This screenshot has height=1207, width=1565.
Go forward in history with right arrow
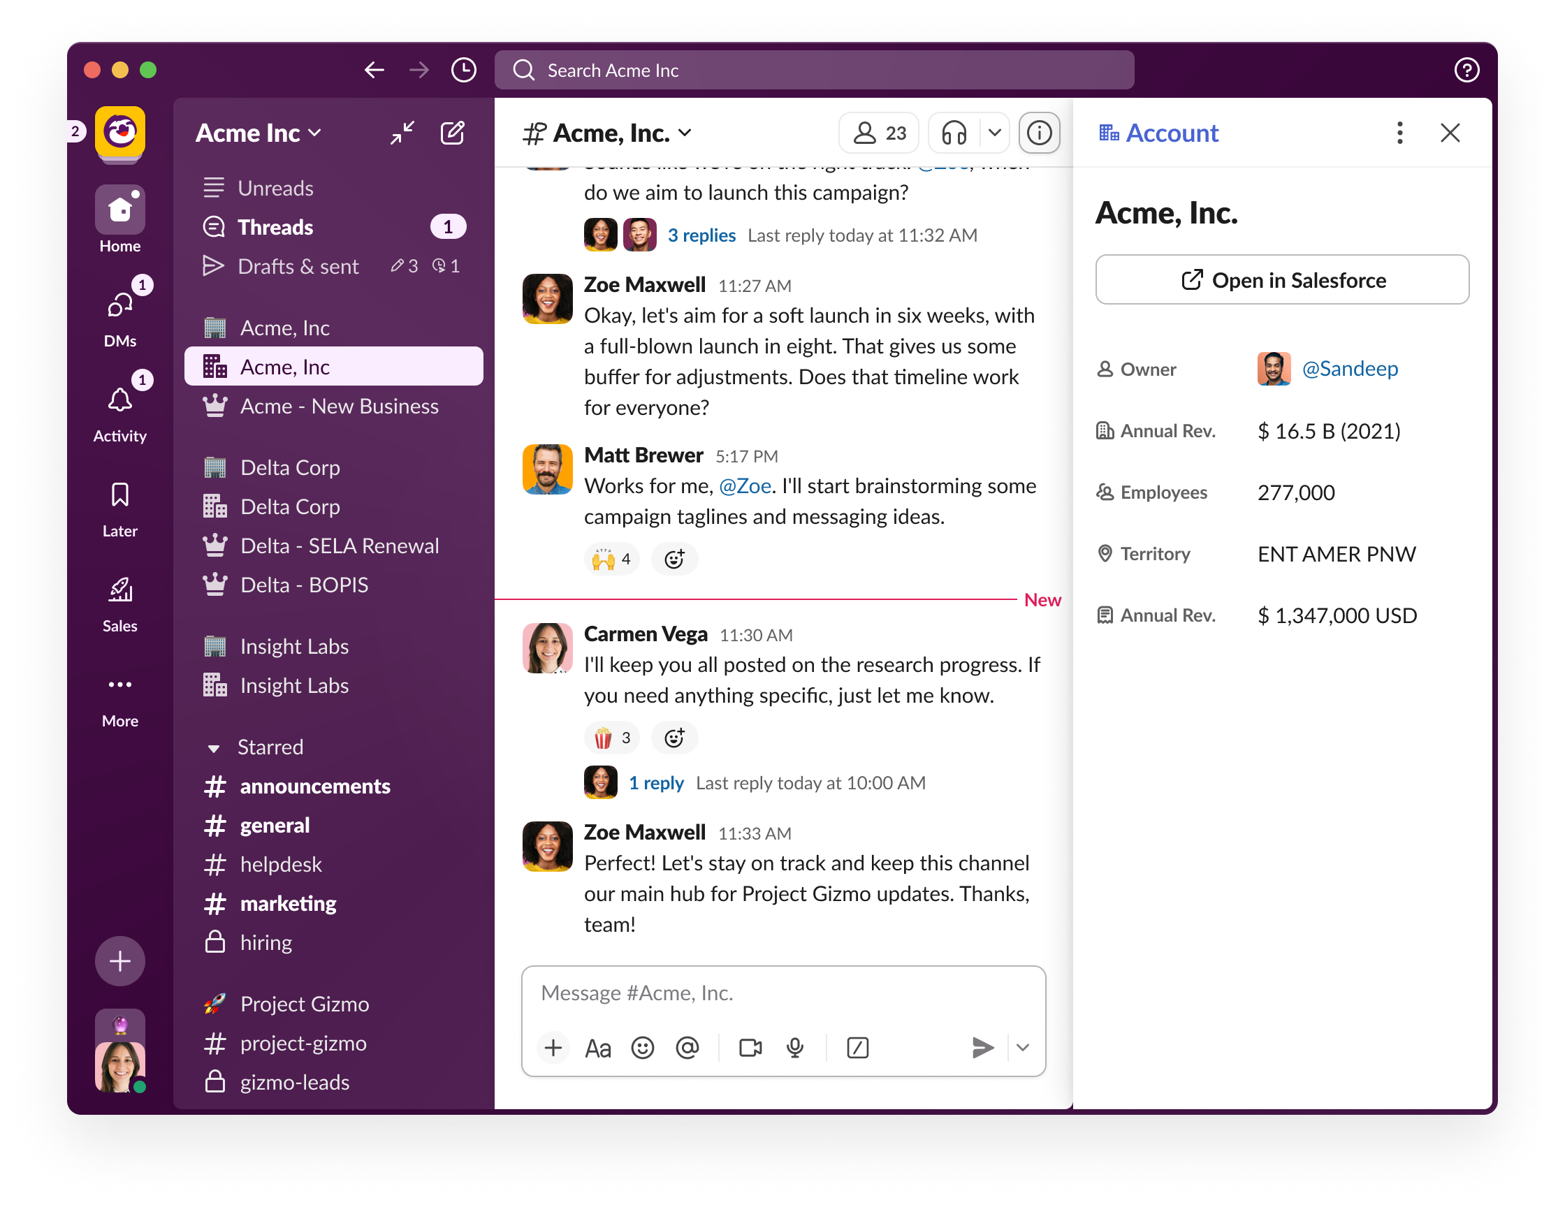point(419,69)
